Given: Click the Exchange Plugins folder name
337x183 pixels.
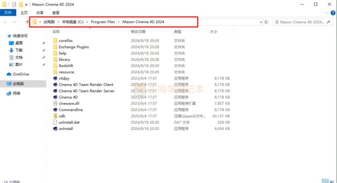Looking at the screenshot, I should pyautogui.click(x=74, y=47).
